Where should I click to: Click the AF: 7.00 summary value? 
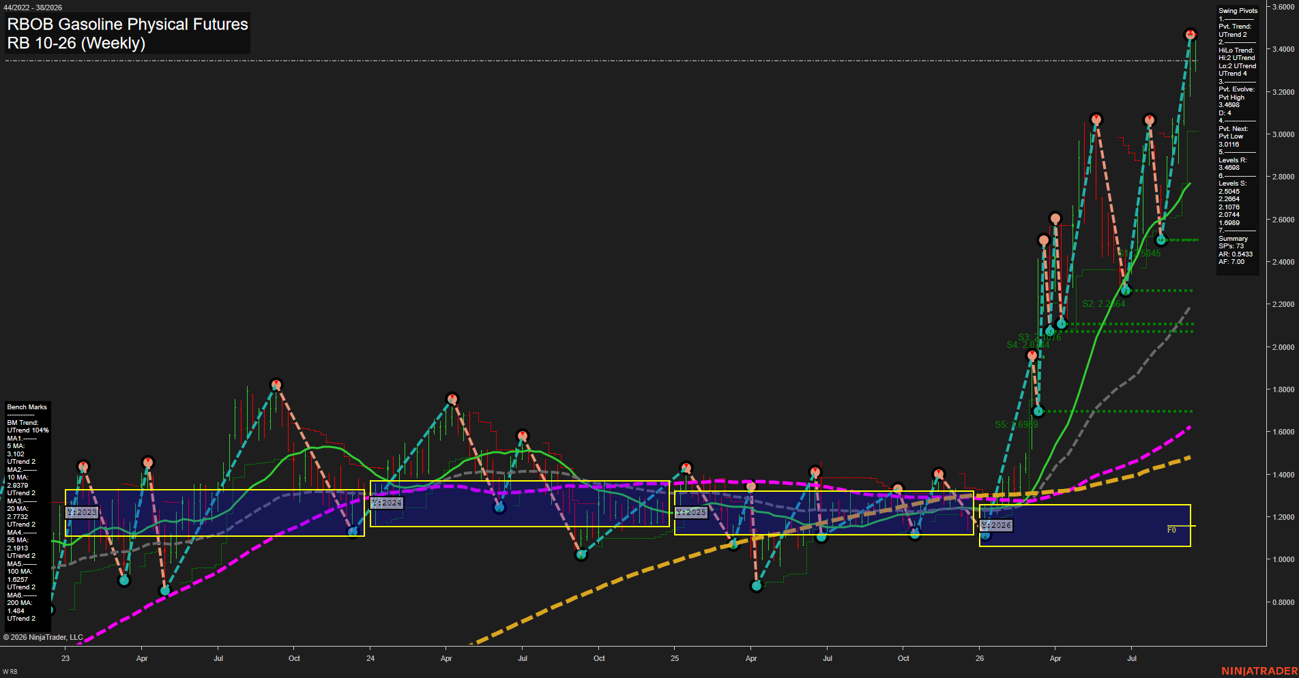tap(1231, 262)
